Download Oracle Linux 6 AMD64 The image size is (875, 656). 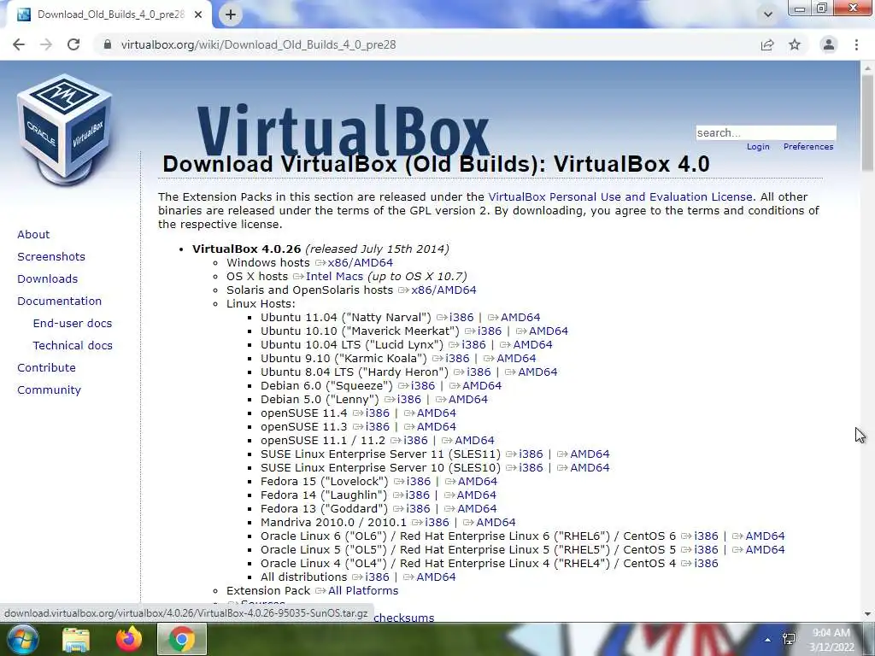(x=765, y=536)
